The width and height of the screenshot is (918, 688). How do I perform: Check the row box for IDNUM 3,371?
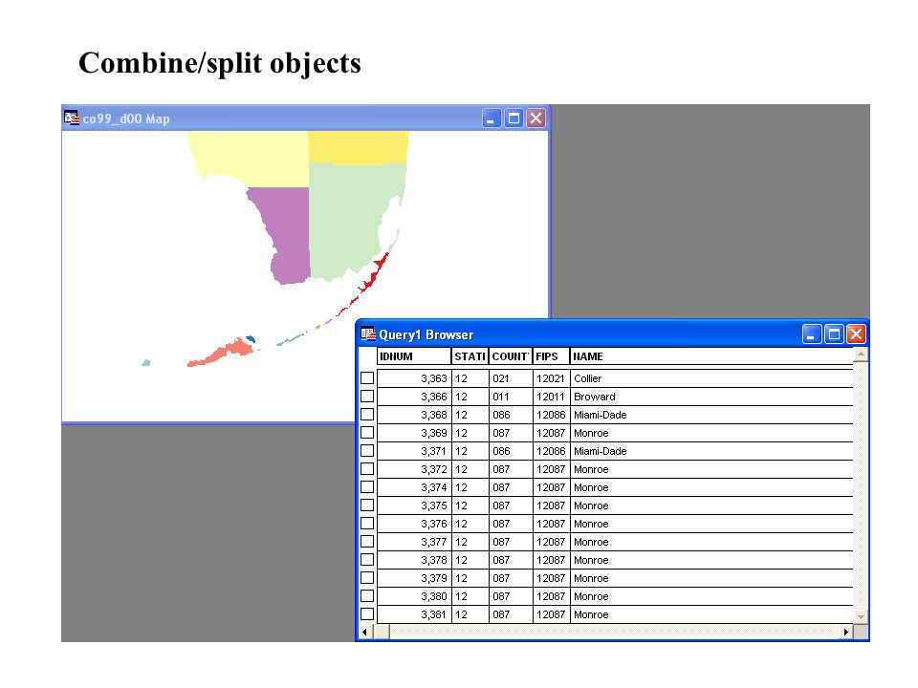coord(367,450)
